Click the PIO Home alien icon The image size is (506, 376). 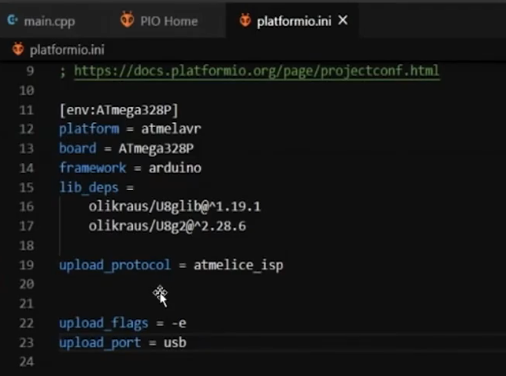tap(127, 21)
